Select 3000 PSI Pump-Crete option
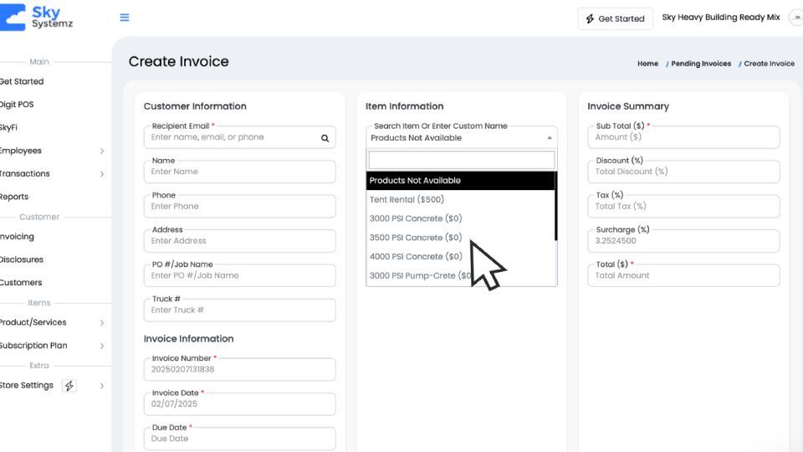This screenshot has height=452, width=803. (x=460, y=275)
